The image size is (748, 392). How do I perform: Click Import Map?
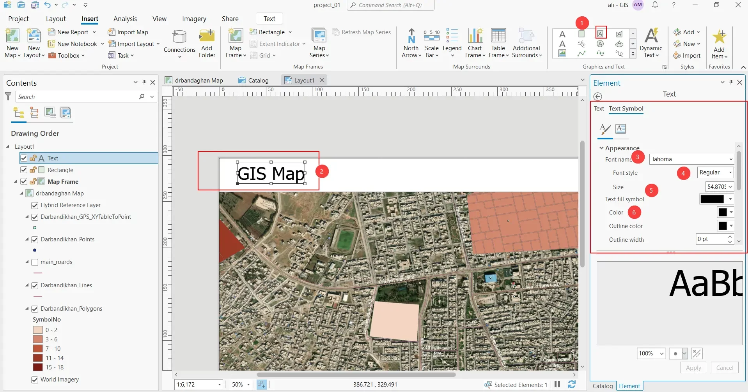(128, 32)
